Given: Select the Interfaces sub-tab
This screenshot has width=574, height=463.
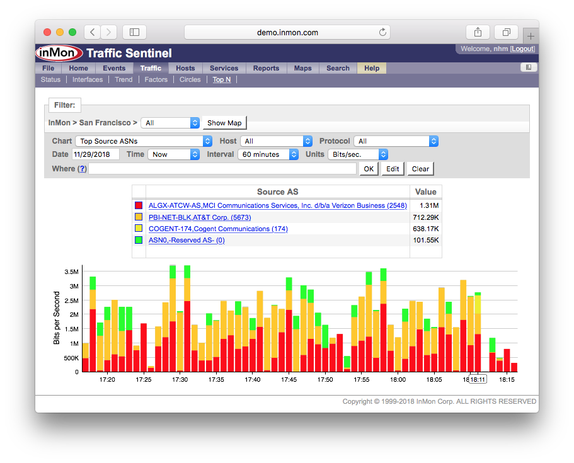Looking at the screenshot, I should pyautogui.click(x=88, y=79).
